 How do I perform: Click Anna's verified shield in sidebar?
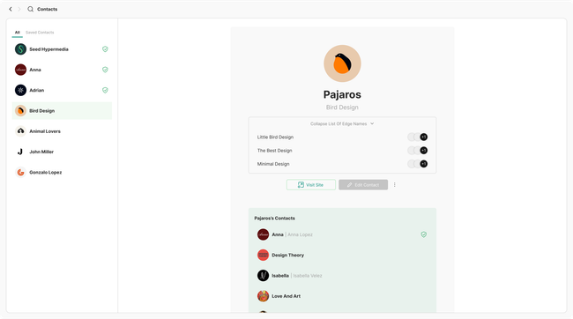[x=105, y=70]
